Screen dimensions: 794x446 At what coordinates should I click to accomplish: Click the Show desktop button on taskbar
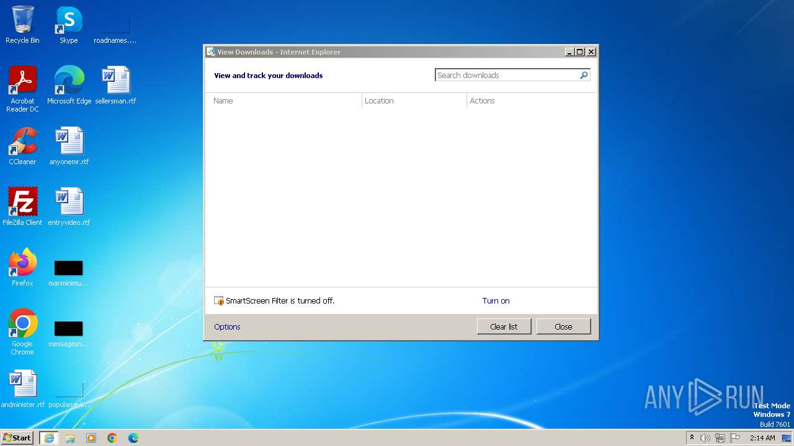[787, 438]
